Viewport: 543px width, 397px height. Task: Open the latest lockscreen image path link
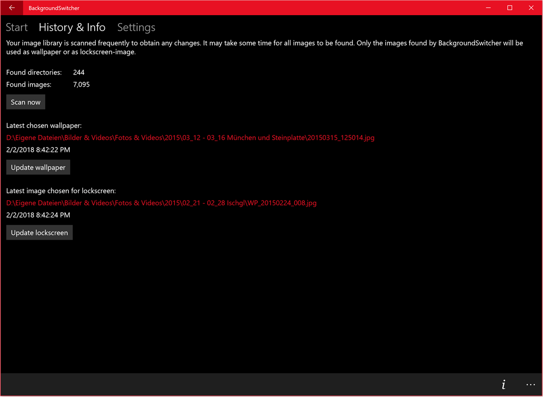[161, 203]
